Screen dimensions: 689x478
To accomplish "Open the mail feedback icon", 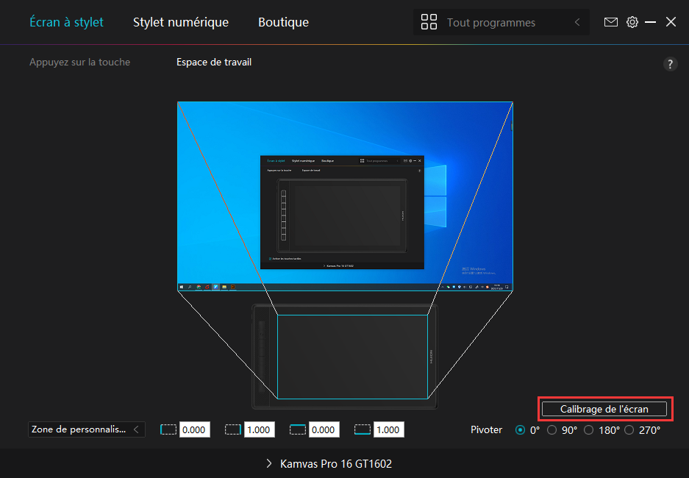I will click(x=610, y=22).
